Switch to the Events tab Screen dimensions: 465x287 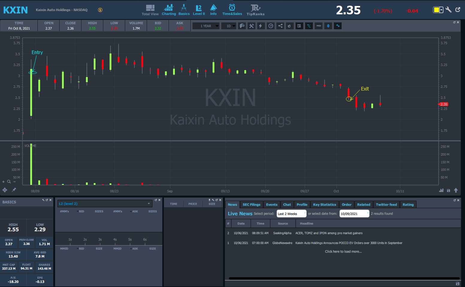click(x=272, y=205)
